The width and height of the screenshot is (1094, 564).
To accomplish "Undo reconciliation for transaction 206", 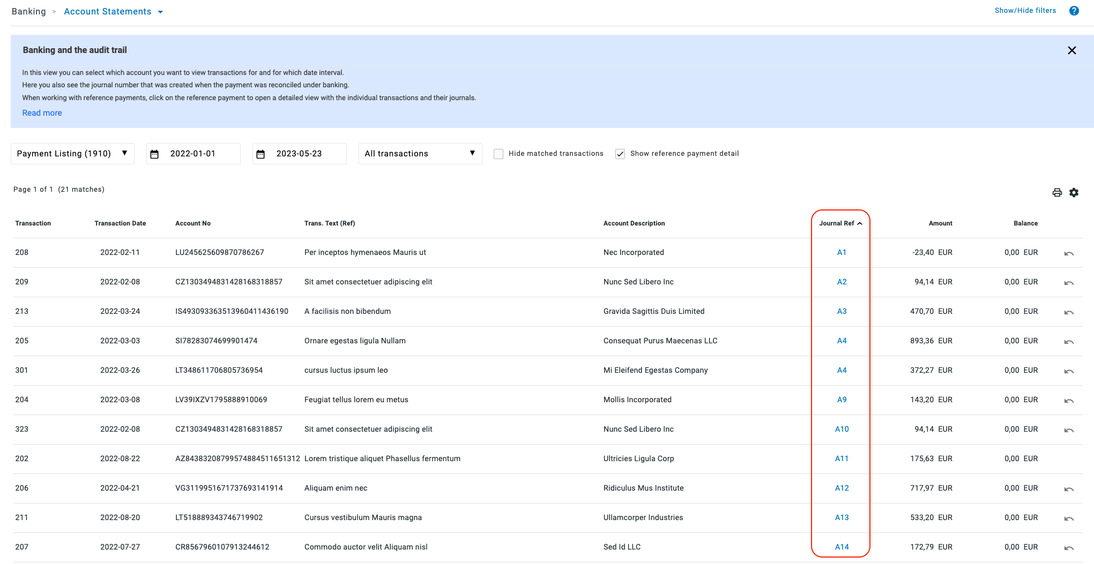I will pyautogui.click(x=1069, y=489).
